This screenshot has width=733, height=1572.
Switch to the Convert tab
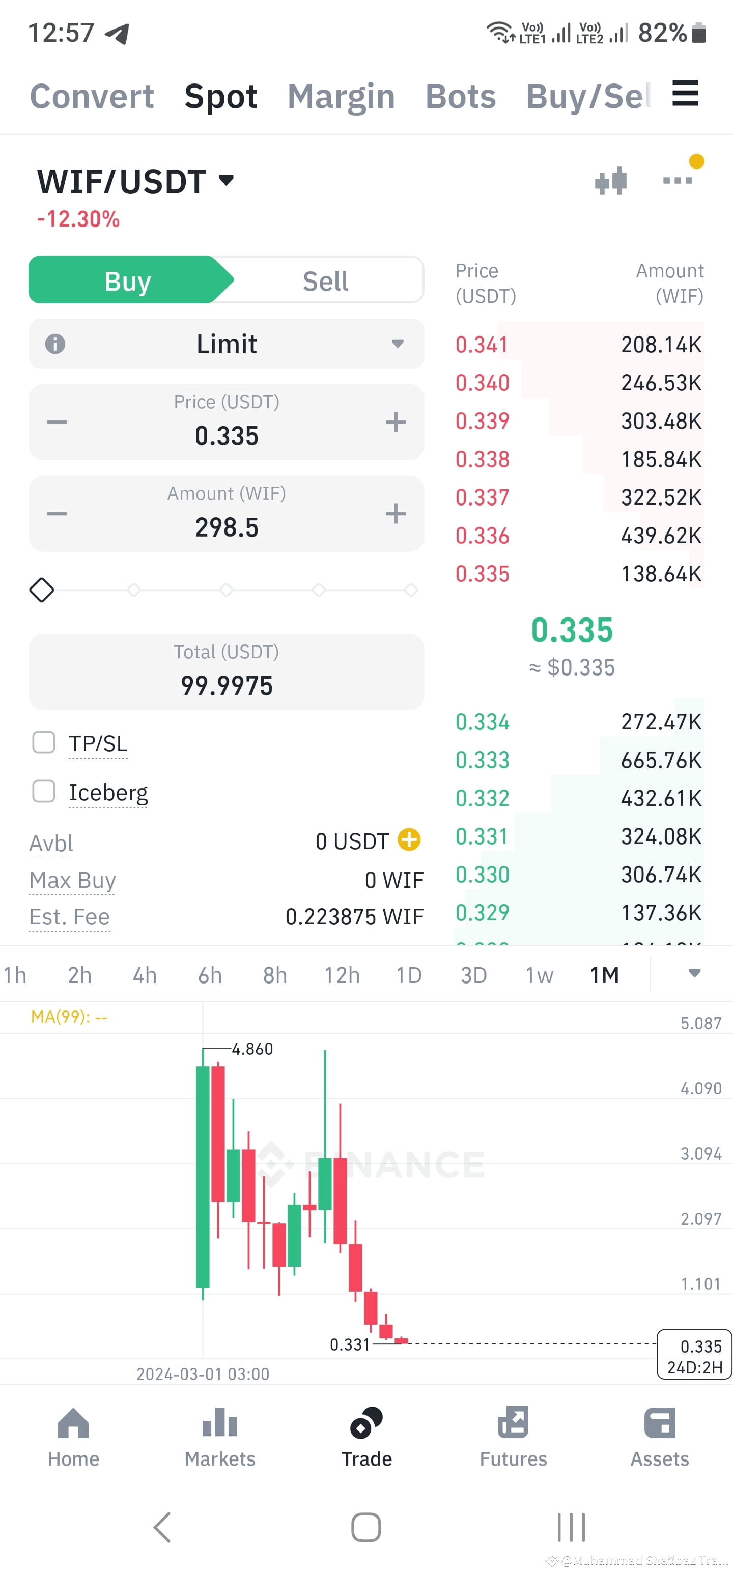pyautogui.click(x=92, y=96)
